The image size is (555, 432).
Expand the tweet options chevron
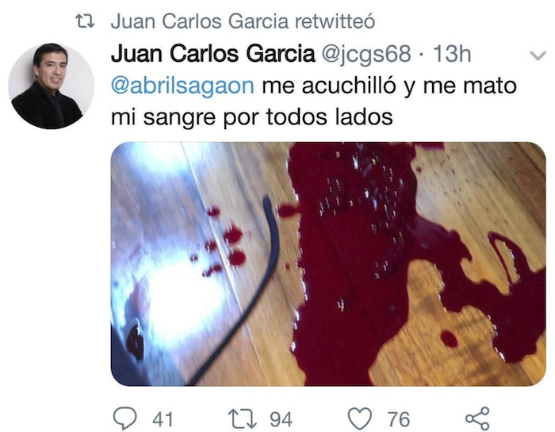pos(538,55)
